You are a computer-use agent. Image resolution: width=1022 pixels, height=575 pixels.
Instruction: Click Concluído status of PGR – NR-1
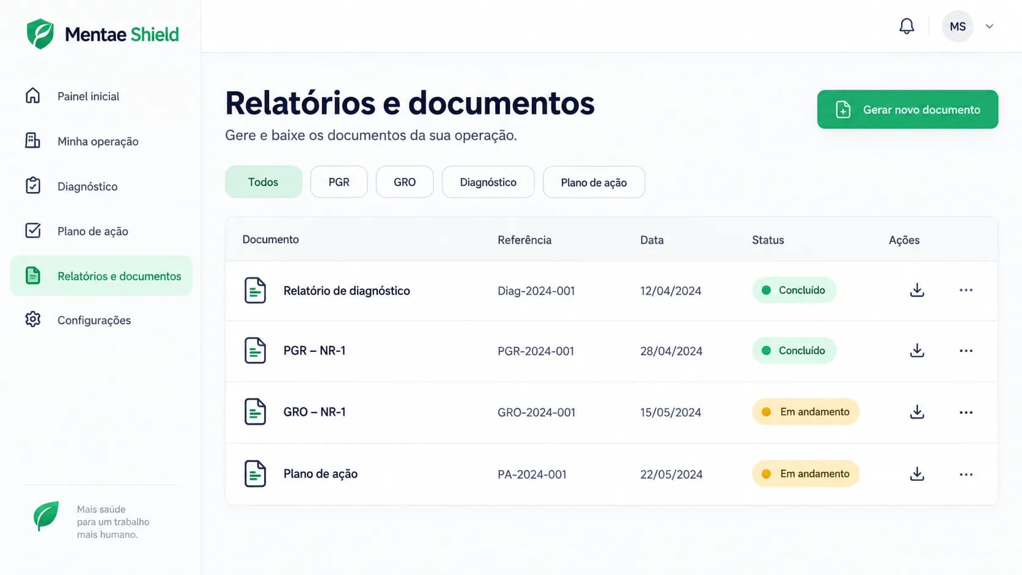[794, 351]
